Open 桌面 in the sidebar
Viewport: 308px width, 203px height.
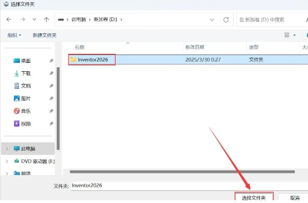[22, 61]
